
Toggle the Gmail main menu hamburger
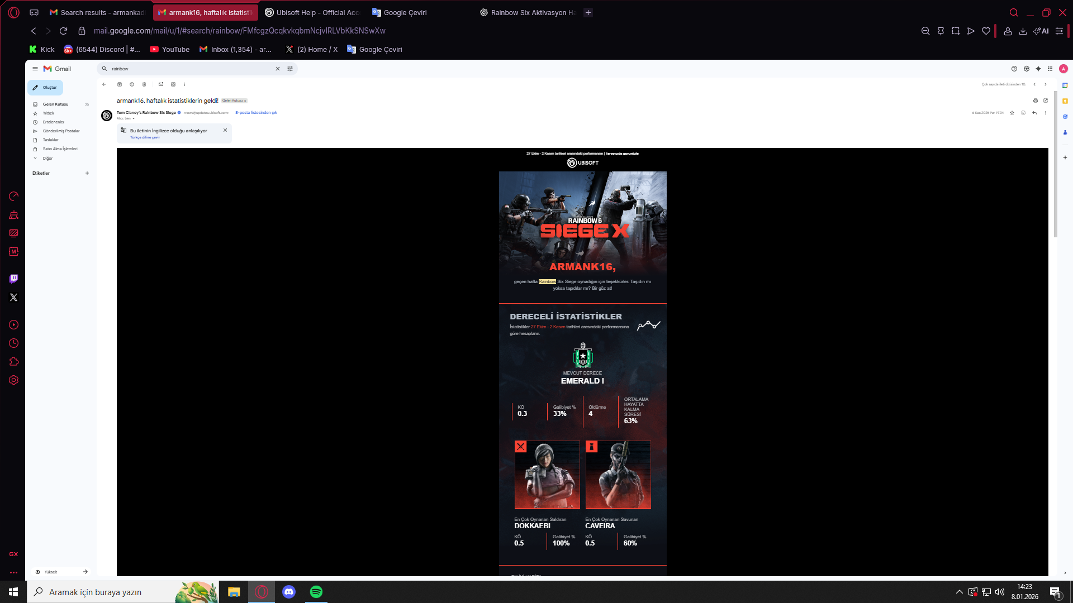point(35,69)
